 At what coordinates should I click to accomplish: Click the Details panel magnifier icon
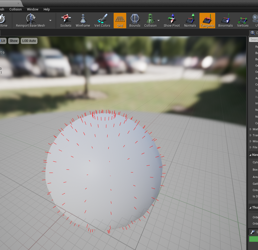252,33
